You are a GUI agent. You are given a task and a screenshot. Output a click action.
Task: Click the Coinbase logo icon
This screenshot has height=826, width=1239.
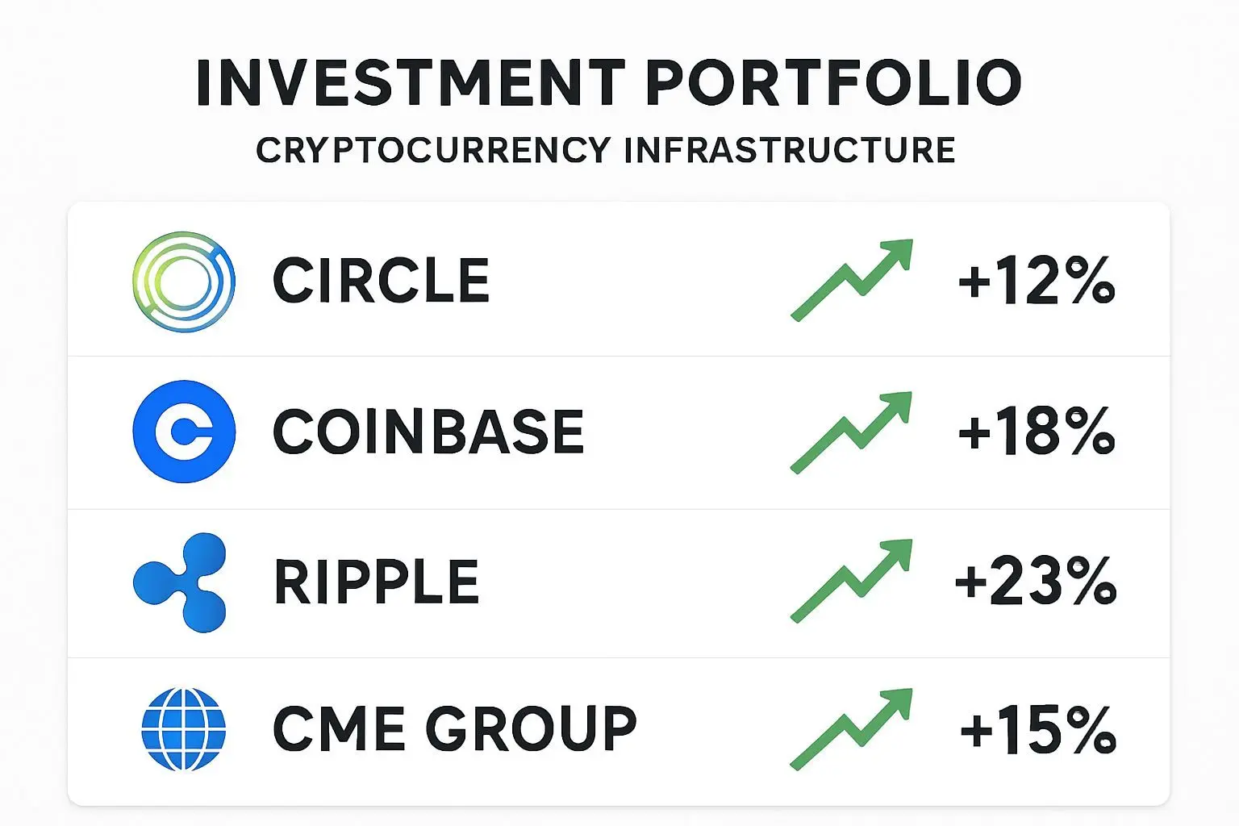184,432
